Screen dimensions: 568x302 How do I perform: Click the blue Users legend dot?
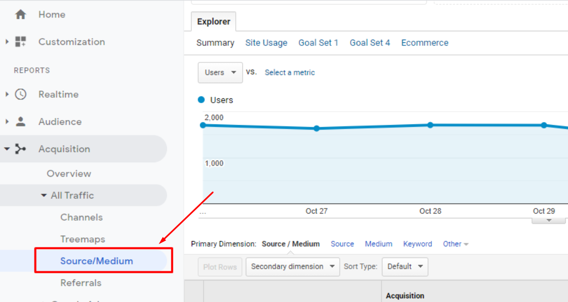[x=201, y=100]
